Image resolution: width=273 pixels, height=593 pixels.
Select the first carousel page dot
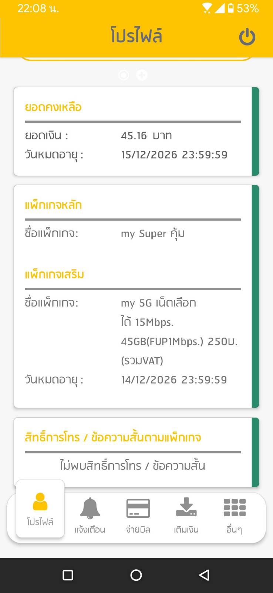pos(124,75)
